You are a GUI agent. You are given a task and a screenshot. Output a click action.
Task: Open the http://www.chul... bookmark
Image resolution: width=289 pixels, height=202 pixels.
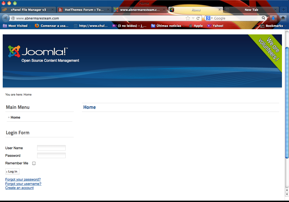tap(91, 26)
